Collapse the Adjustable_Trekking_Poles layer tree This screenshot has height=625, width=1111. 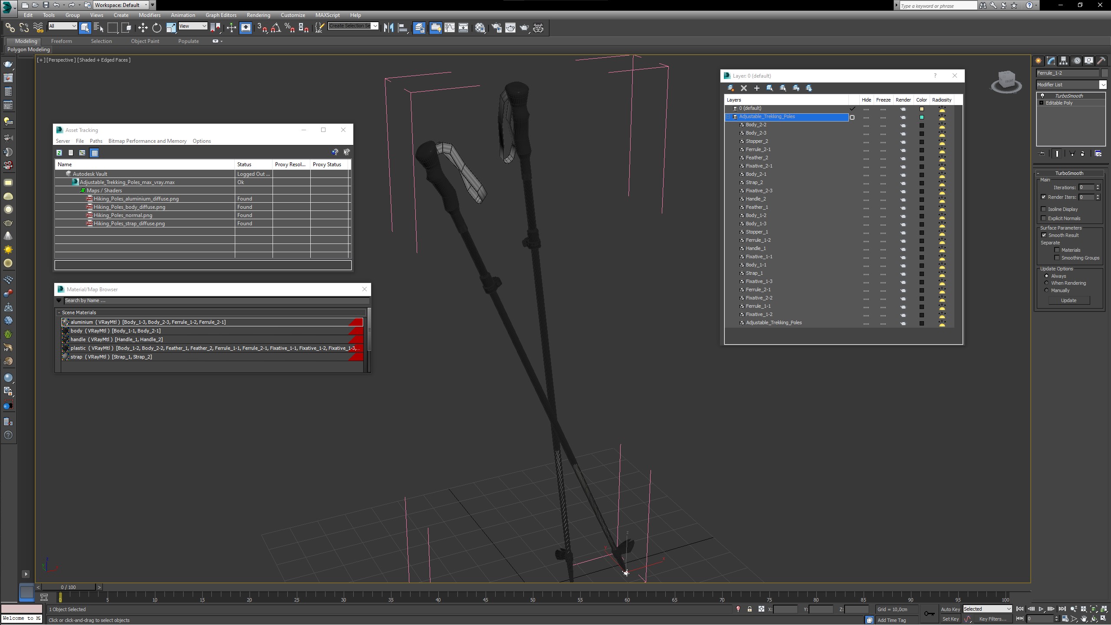729,117
